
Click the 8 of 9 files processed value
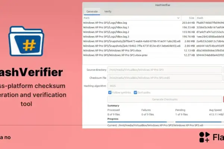pyautogui.click(x=113, y=114)
